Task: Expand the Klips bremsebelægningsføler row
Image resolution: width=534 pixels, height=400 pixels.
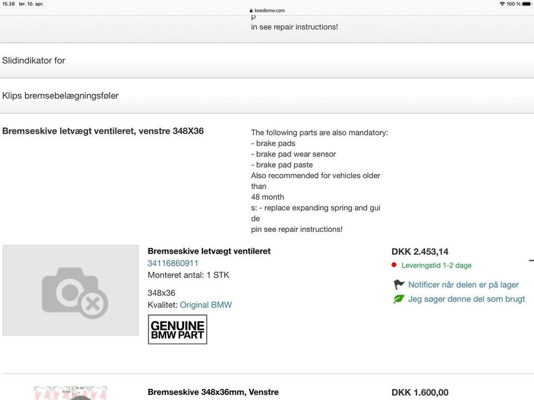Action: pos(60,96)
